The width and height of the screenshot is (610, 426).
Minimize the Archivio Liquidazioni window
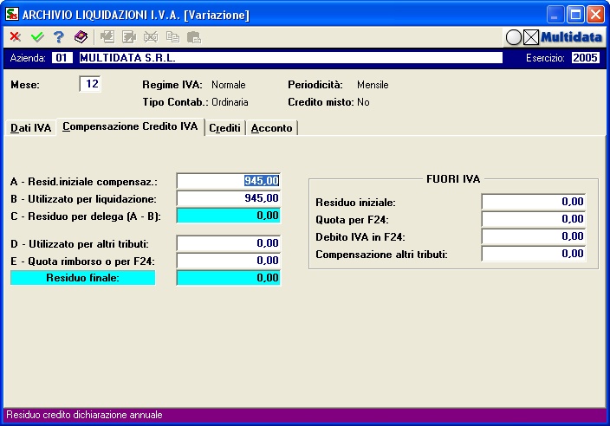[555, 15]
